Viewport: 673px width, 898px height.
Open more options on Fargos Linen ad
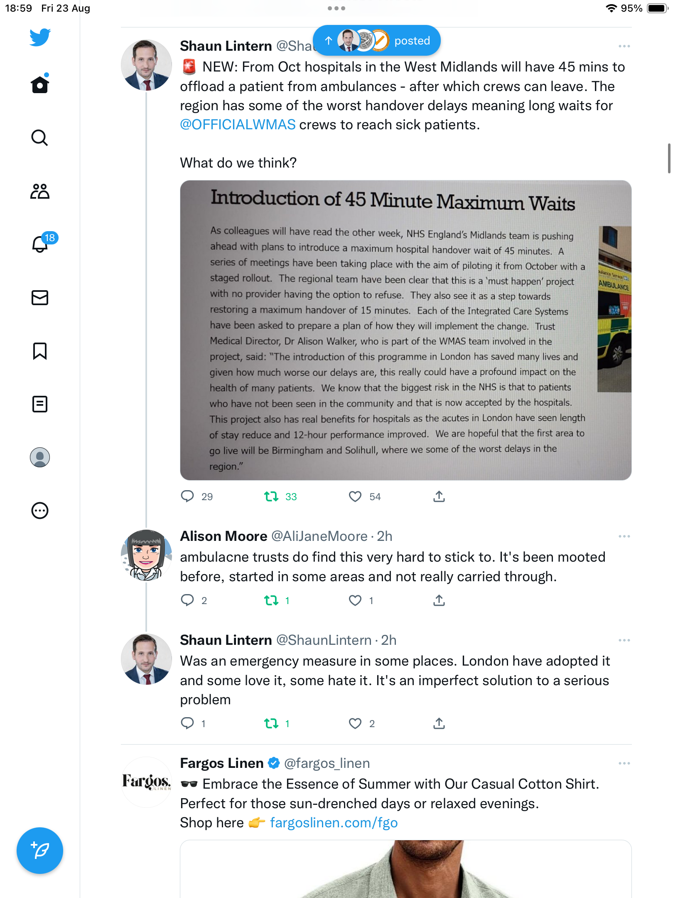point(624,763)
